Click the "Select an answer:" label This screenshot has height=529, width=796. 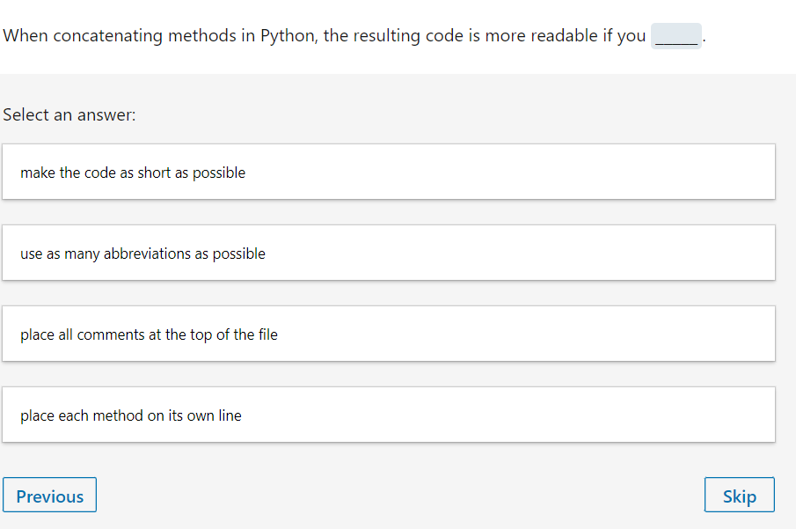coord(69,115)
